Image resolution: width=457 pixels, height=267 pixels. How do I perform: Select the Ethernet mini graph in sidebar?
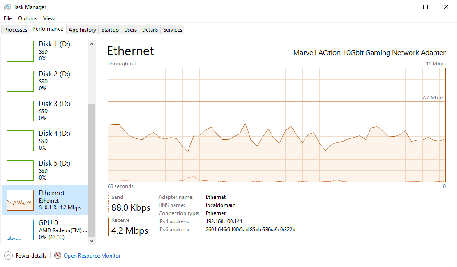pyautogui.click(x=20, y=200)
